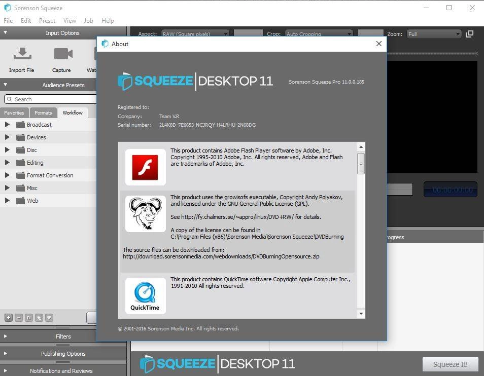This screenshot has height=376, width=484.
Task: Click the GNU head logo in About
Action: point(146,213)
